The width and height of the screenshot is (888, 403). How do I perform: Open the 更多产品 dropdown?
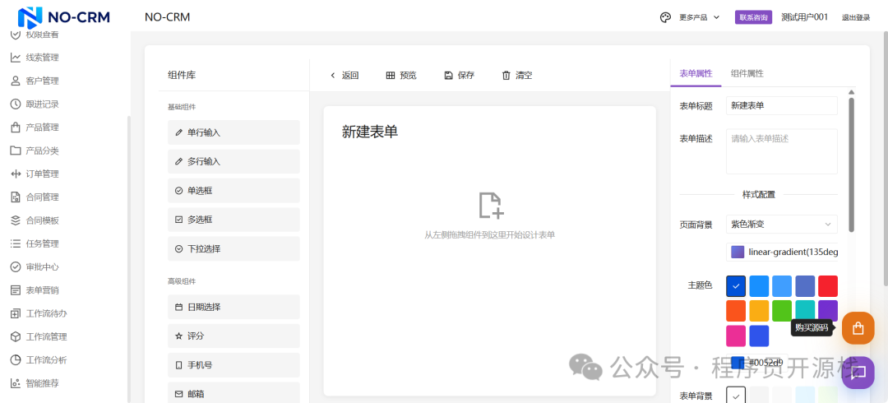[x=699, y=17]
